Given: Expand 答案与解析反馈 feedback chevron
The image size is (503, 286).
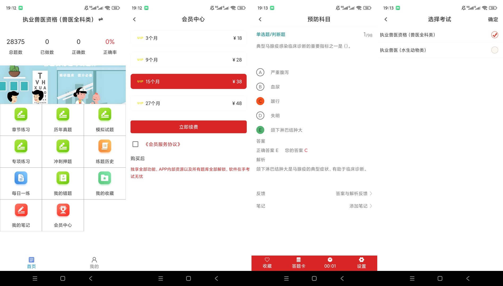Looking at the screenshot, I should pos(371,194).
